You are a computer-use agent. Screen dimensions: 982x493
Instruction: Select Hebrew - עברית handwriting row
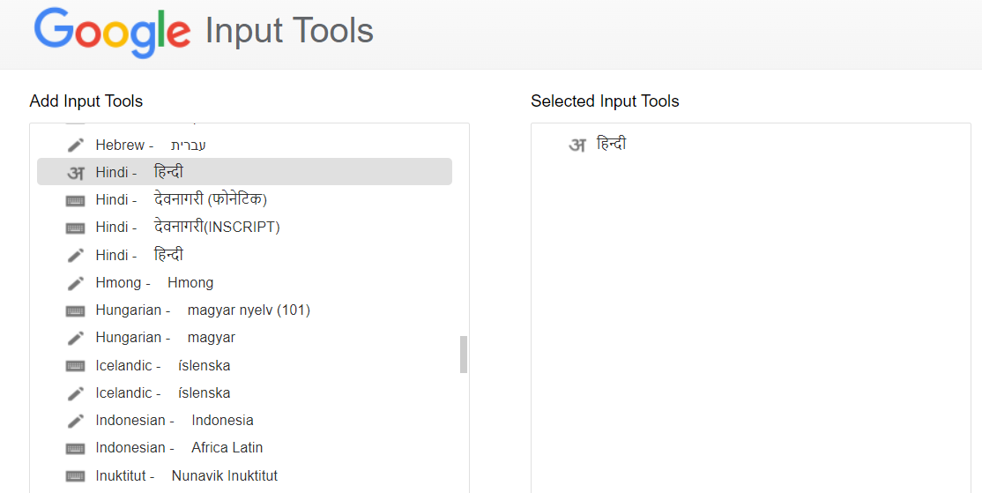[x=244, y=146]
